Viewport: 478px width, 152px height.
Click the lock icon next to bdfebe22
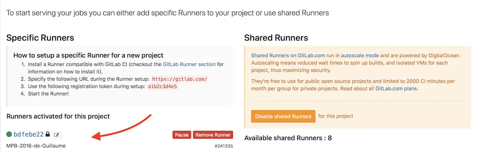(x=48, y=135)
